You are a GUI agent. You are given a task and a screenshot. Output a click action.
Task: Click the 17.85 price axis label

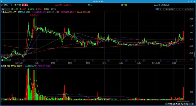point(191,19)
